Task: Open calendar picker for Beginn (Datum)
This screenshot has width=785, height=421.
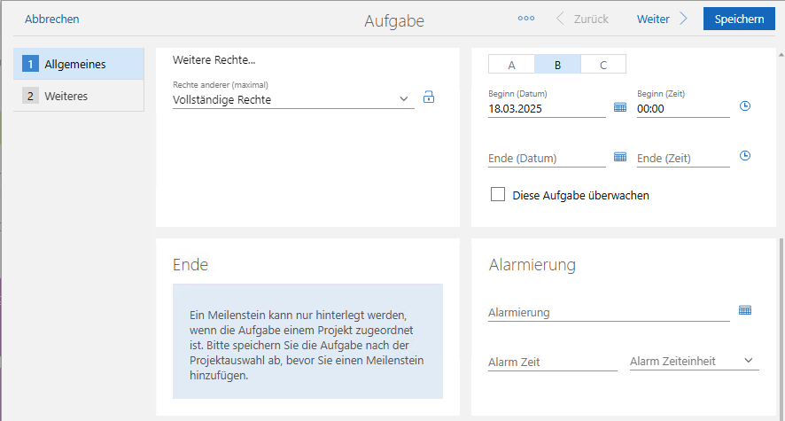Action: tap(620, 107)
